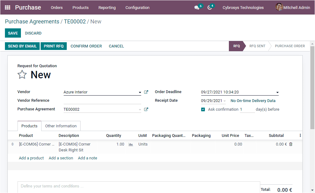The height and width of the screenshot is (193, 315).
Task: Open the apps menu grid
Action: coord(7,7)
